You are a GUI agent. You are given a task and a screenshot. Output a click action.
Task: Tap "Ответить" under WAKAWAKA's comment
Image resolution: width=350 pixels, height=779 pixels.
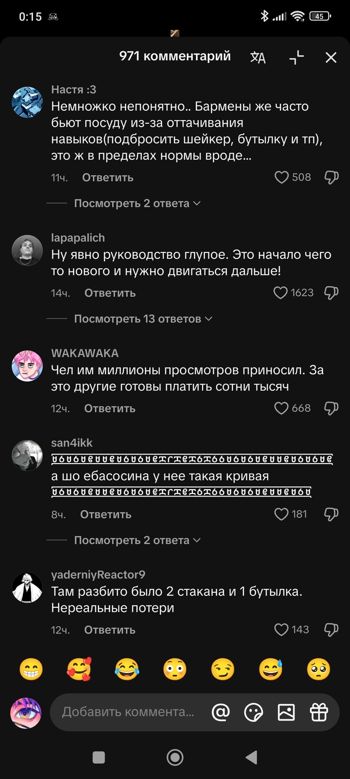pyautogui.click(x=109, y=409)
